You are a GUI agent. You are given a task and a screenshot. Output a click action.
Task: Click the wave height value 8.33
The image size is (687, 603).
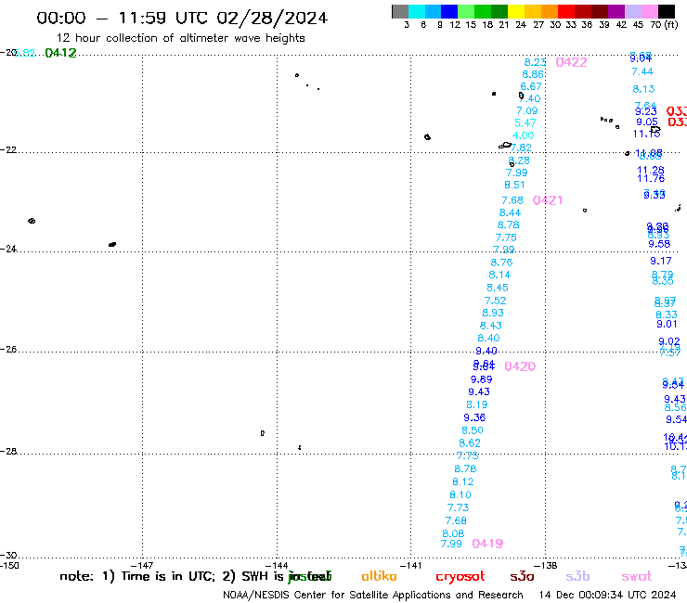pos(667,314)
